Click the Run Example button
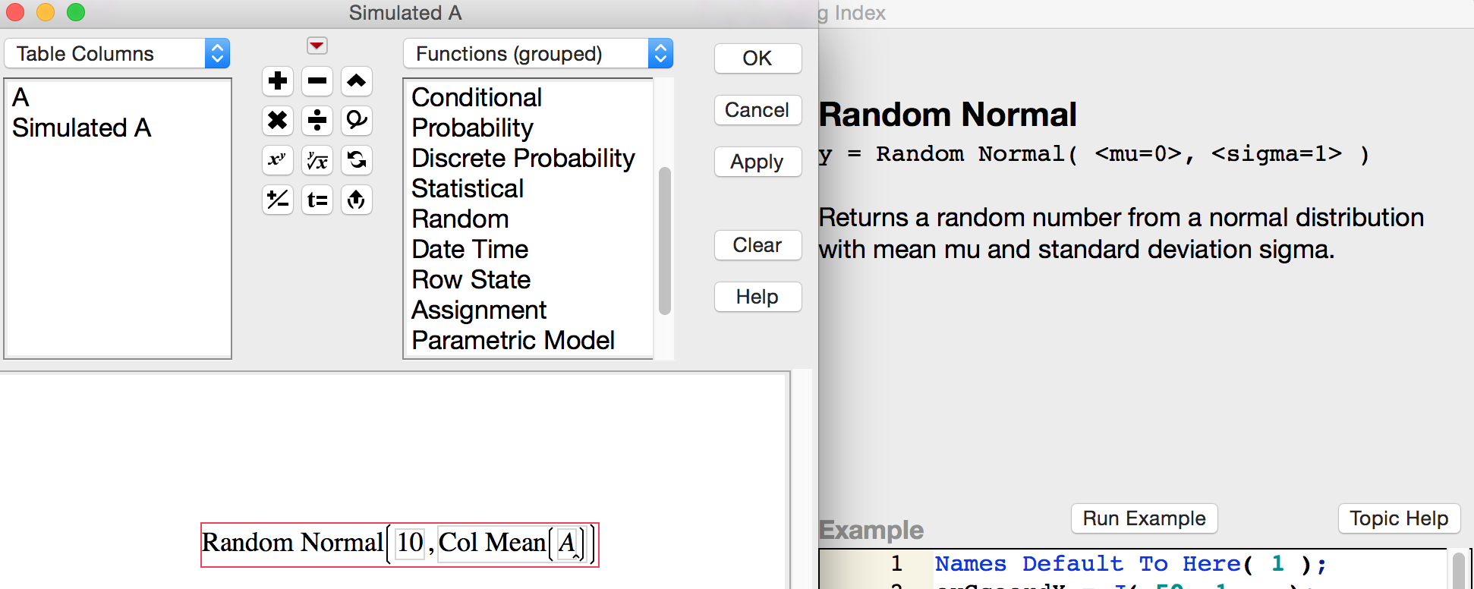1474x589 pixels. [1144, 518]
